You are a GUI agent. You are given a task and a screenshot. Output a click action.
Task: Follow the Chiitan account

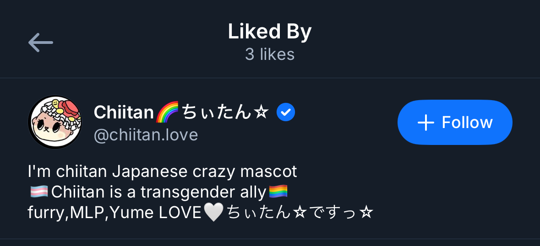[454, 122]
